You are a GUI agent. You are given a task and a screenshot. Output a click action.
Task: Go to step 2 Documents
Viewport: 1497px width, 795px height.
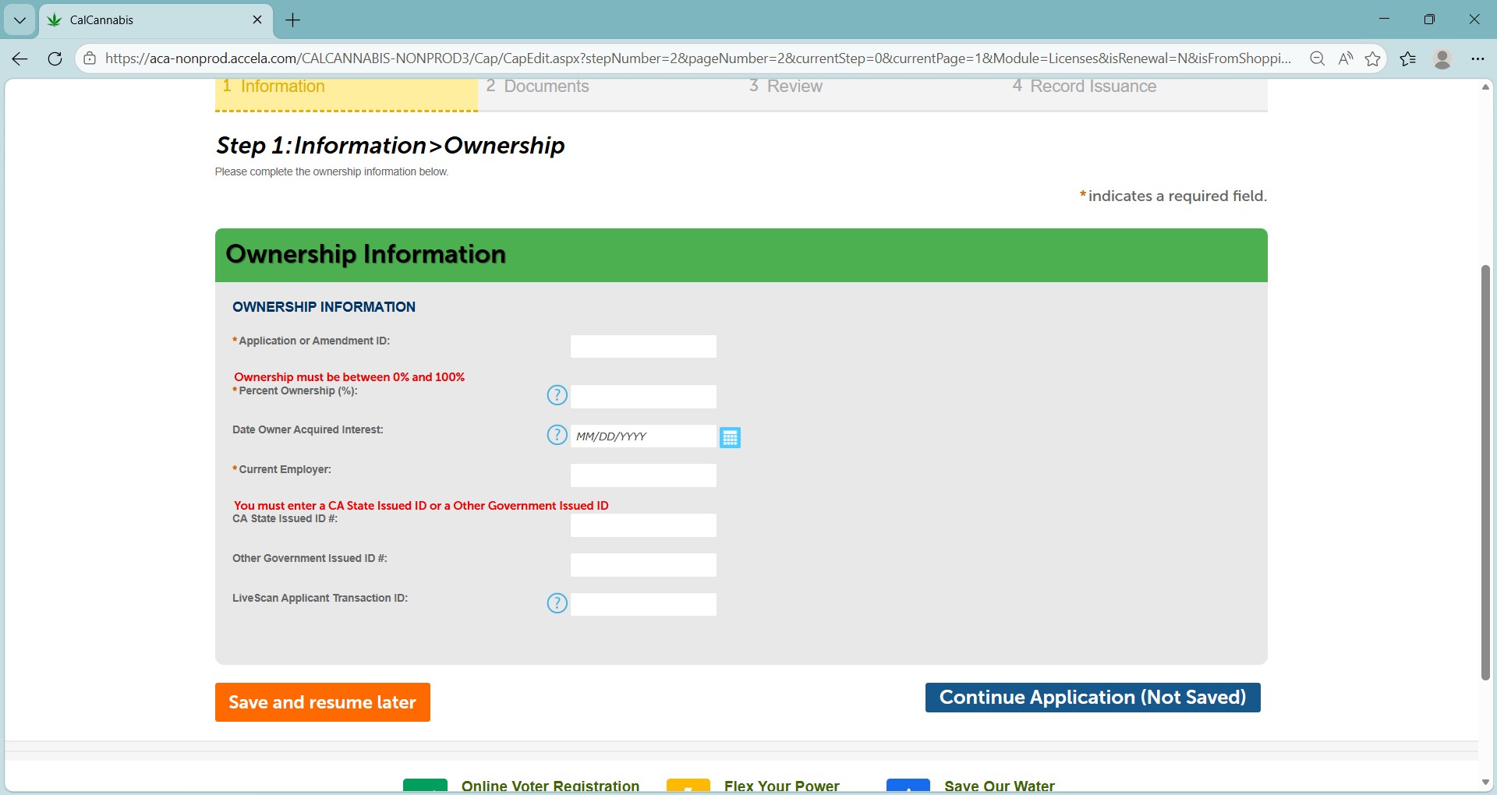pyautogui.click(x=537, y=87)
